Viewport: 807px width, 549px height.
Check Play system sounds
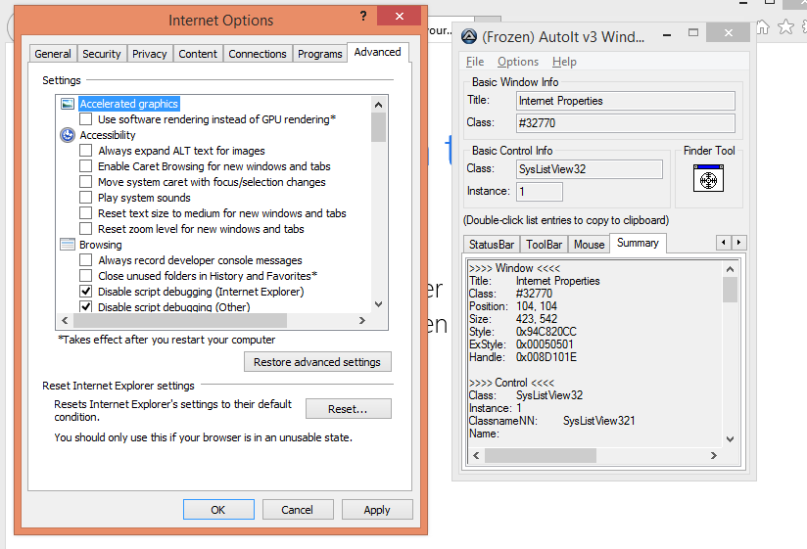[x=86, y=198]
